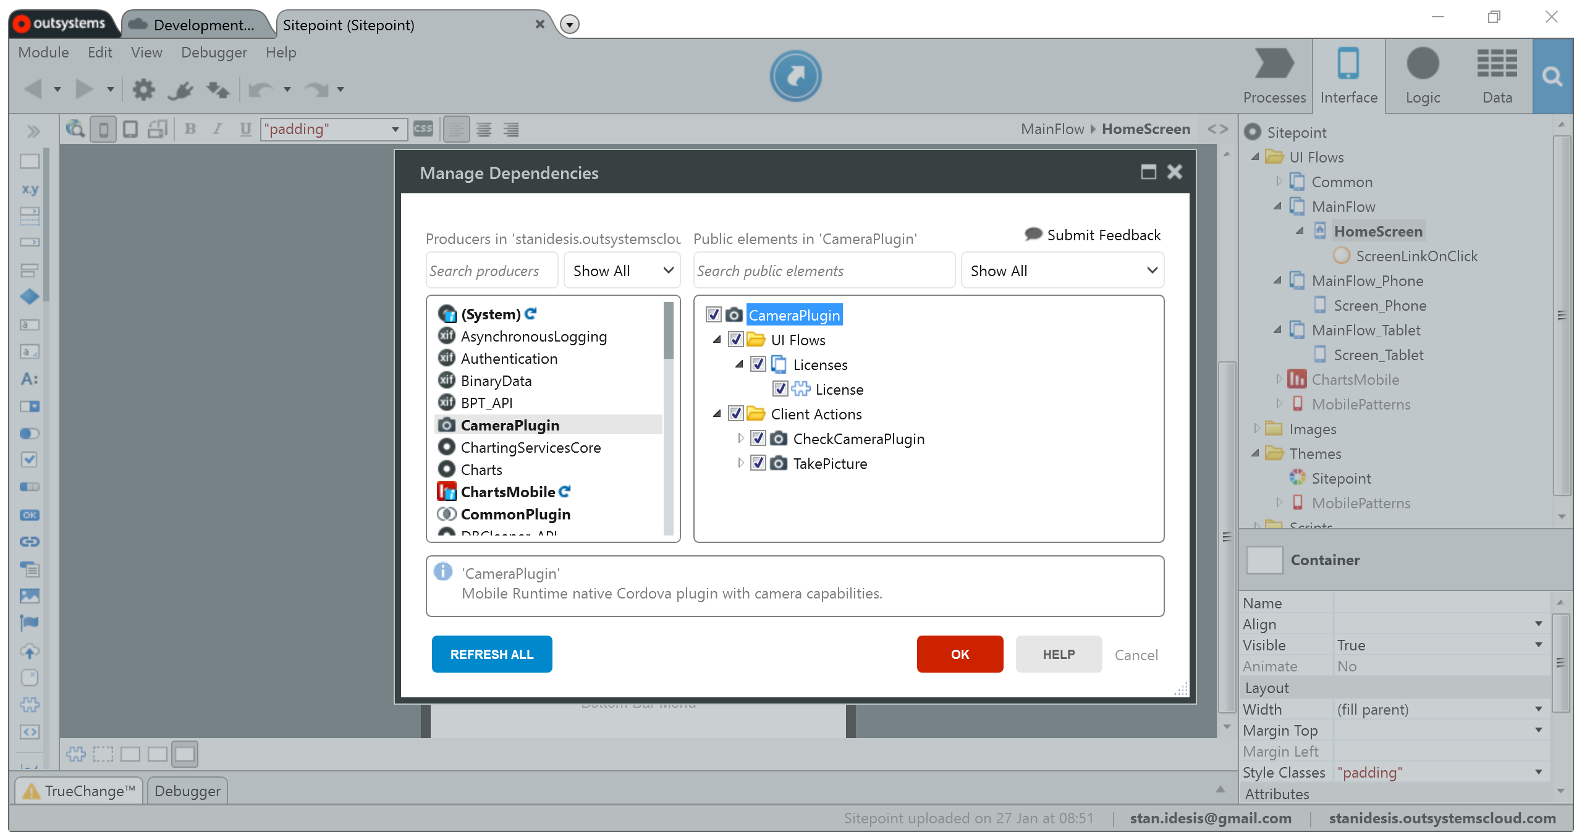Switch to the TrueChange tab
Image resolution: width=1582 pixels, height=840 pixels.
79,791
